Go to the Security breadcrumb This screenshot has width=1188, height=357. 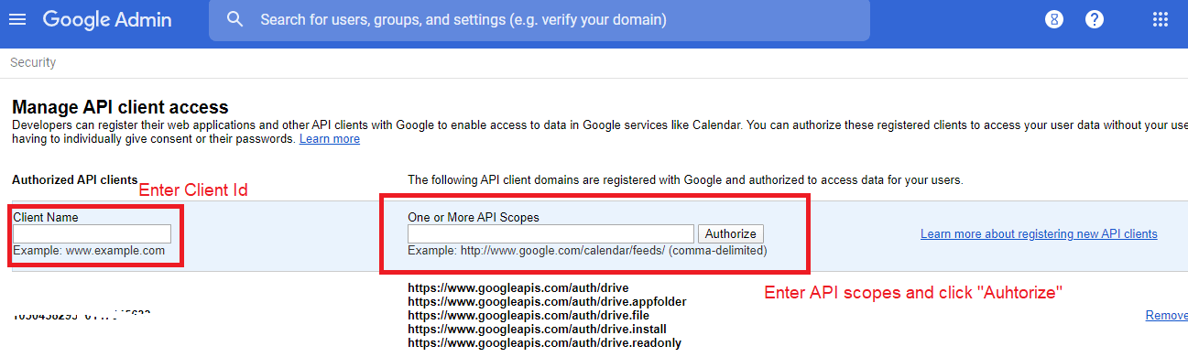point(33,62)
